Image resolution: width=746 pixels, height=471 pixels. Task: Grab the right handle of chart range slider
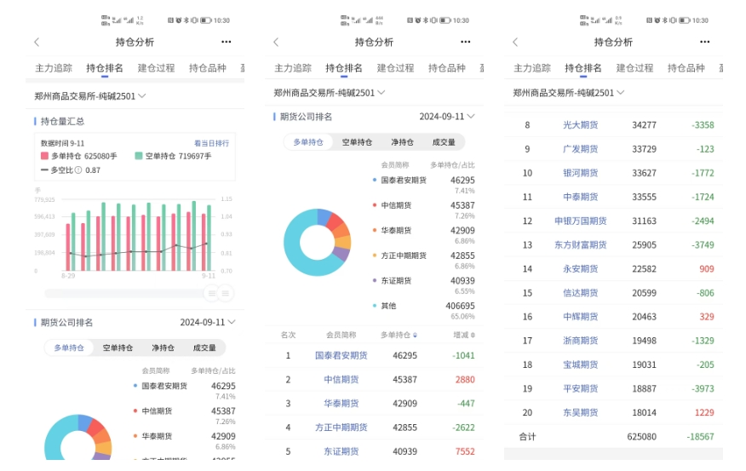pyautogui.click(x=225, y=294)
